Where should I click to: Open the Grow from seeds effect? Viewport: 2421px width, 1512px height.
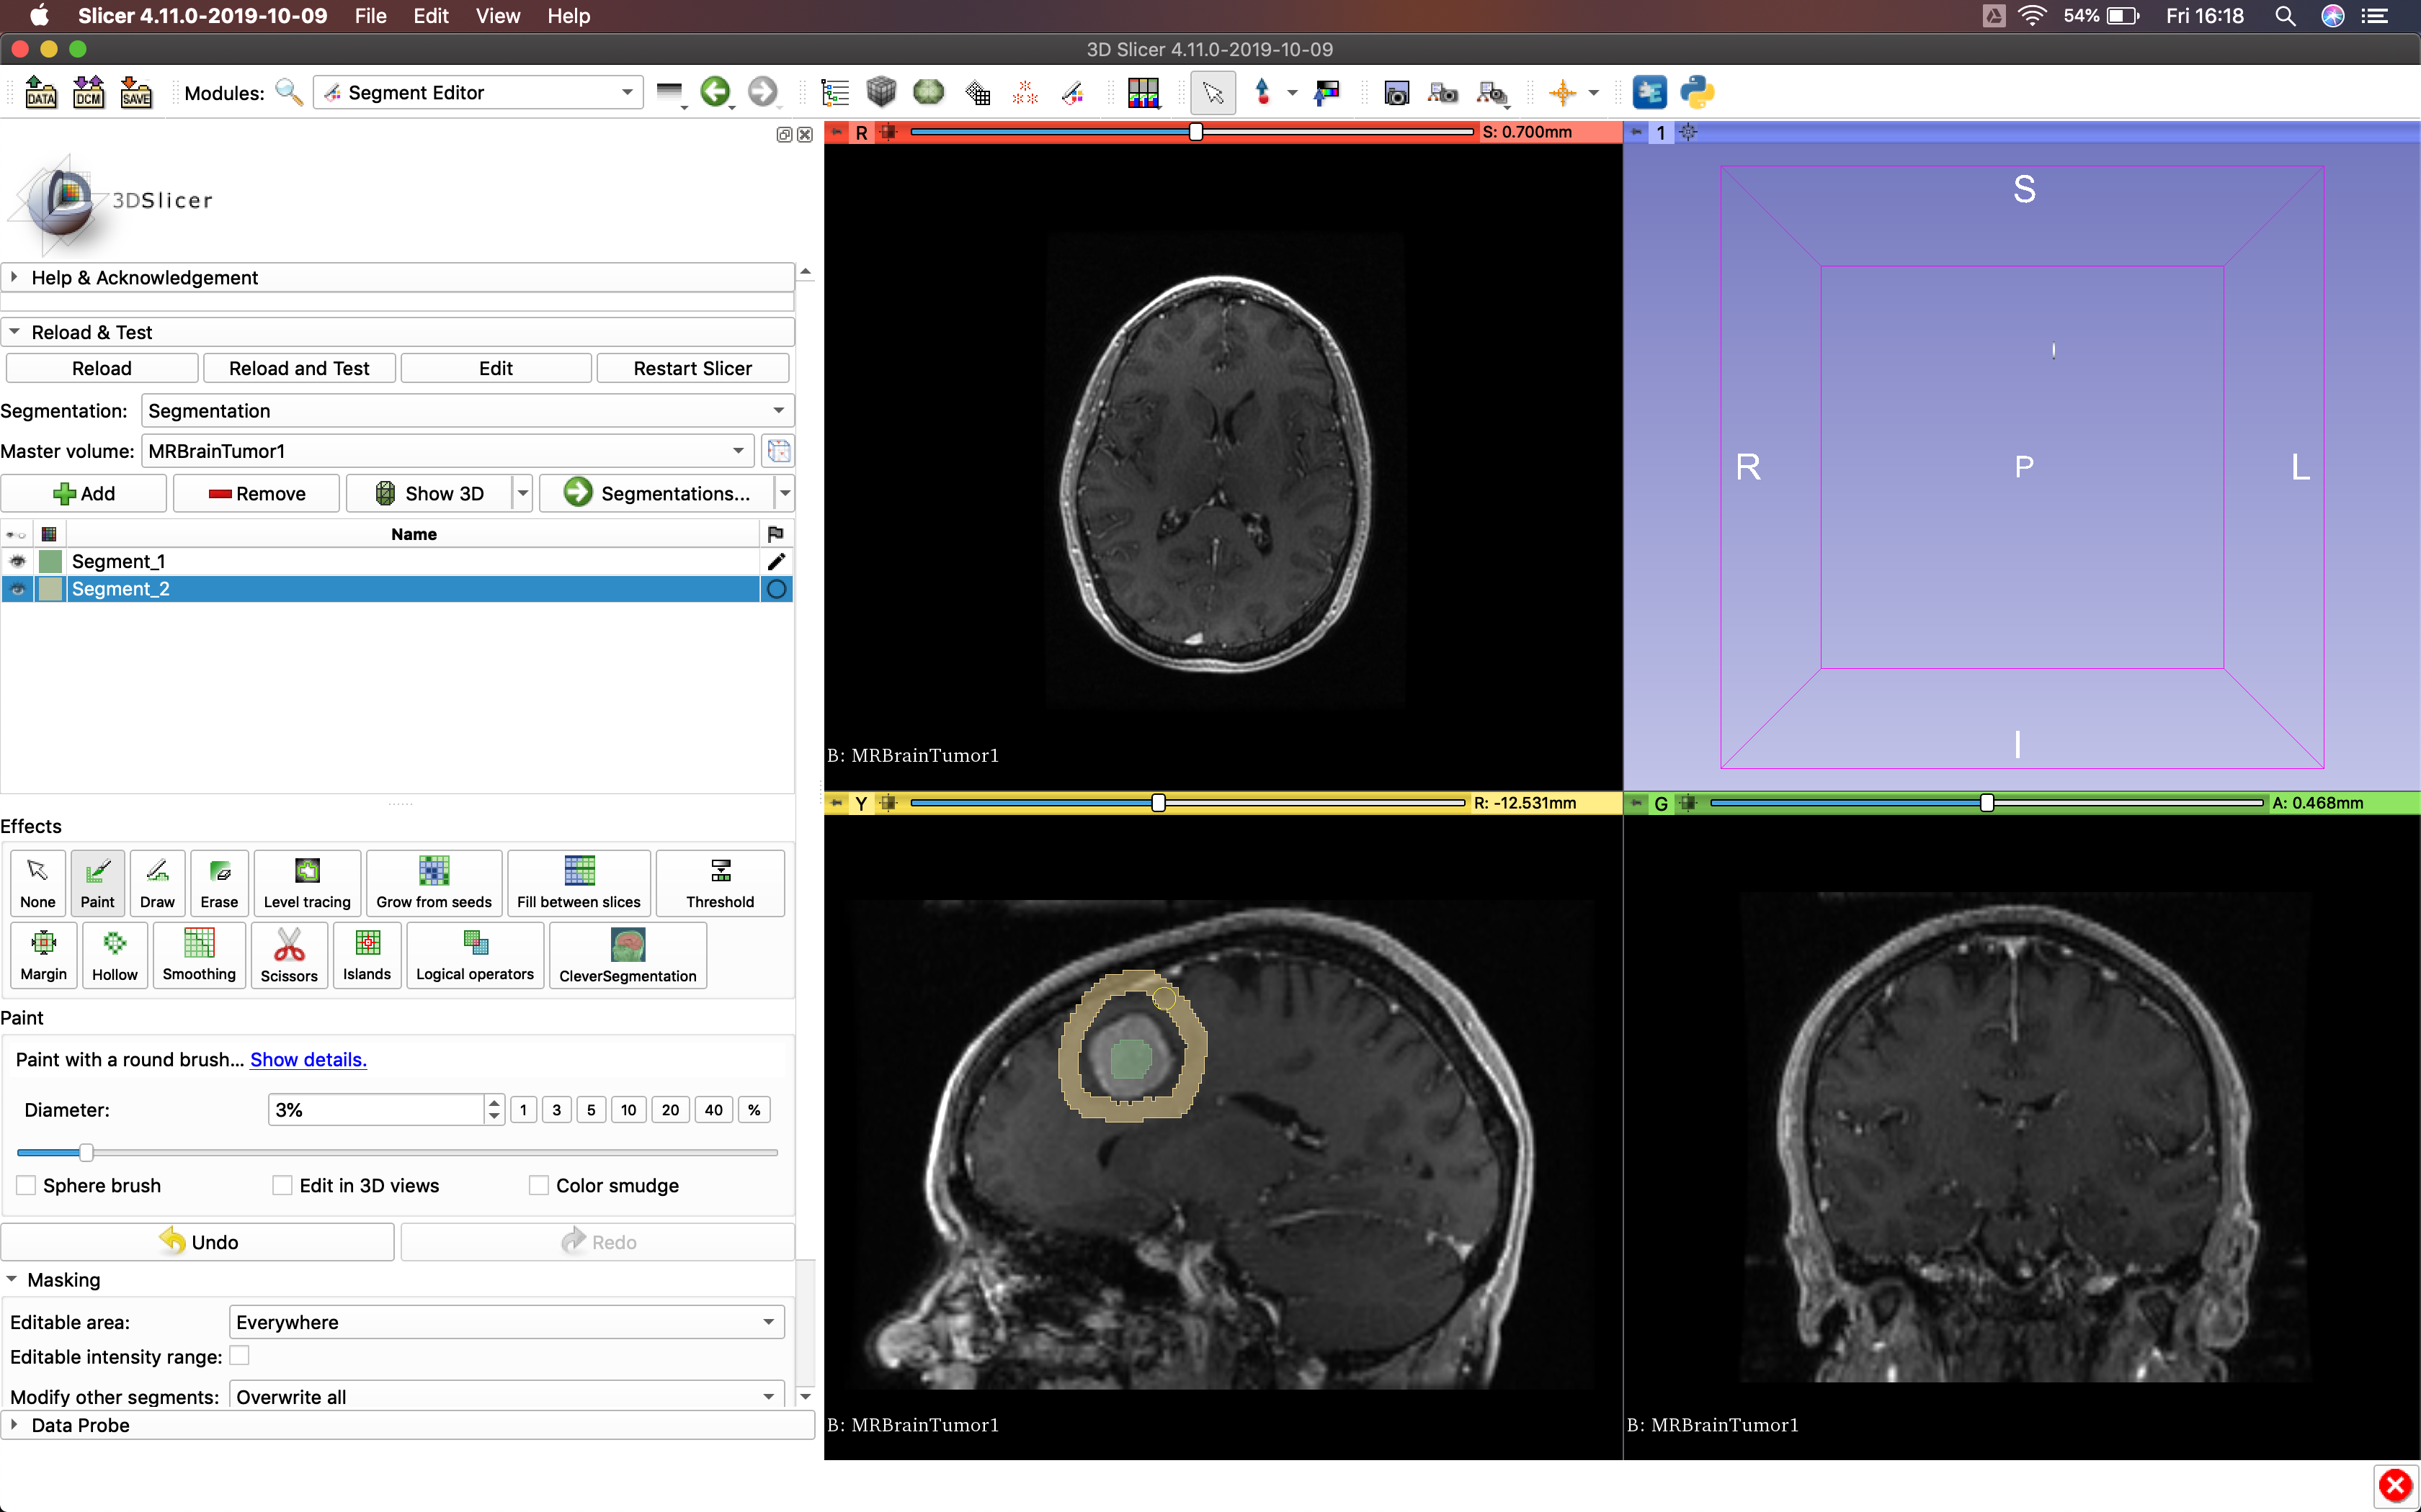(433, 883)
